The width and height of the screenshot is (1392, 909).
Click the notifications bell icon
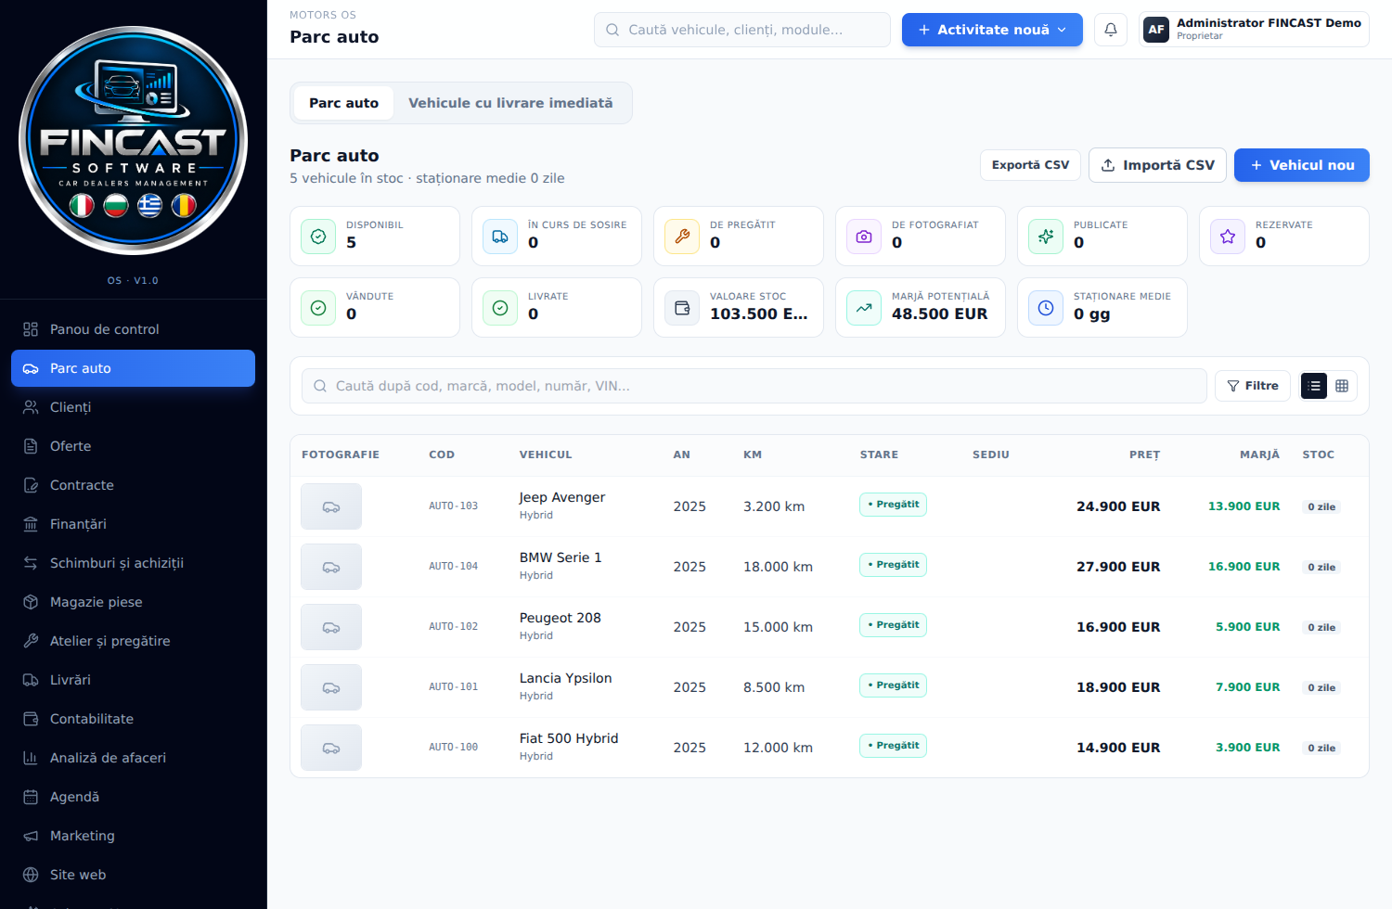point(1111,30)
